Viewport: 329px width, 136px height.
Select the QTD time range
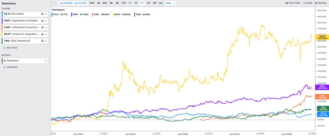pyautogui.click(x=105, y=3)
